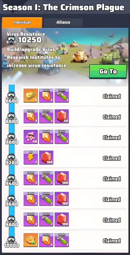Tap the green Go To button

pos(108,72)
